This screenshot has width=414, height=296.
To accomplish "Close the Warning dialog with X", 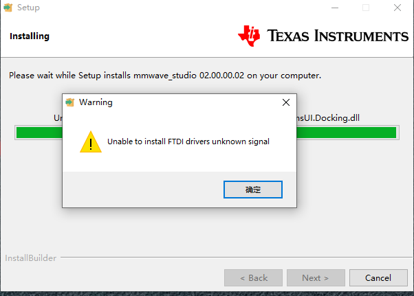I will coord(286,102).
